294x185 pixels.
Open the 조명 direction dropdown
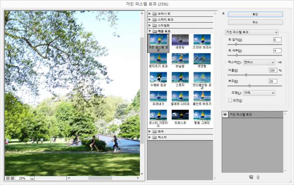point(259,93)
